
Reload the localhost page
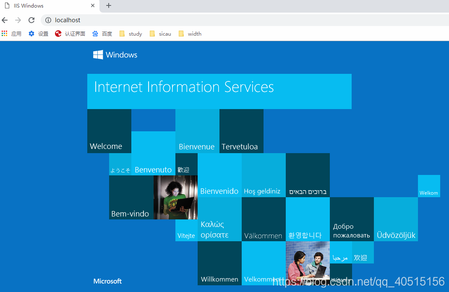31,20
